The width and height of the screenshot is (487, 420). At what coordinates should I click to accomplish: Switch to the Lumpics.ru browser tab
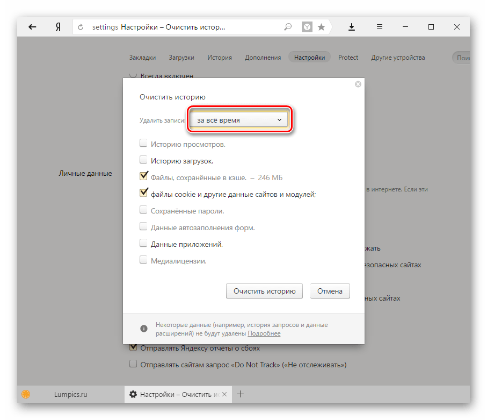(x=70, y=394)
